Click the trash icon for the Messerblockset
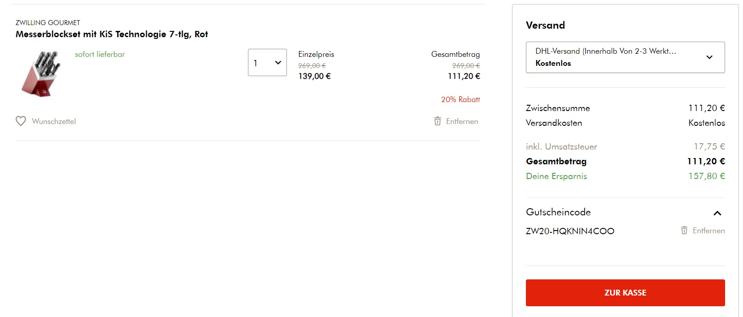743x317 pixels. coord(437,121)
